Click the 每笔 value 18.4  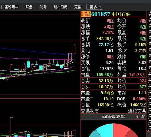point(142,69)
